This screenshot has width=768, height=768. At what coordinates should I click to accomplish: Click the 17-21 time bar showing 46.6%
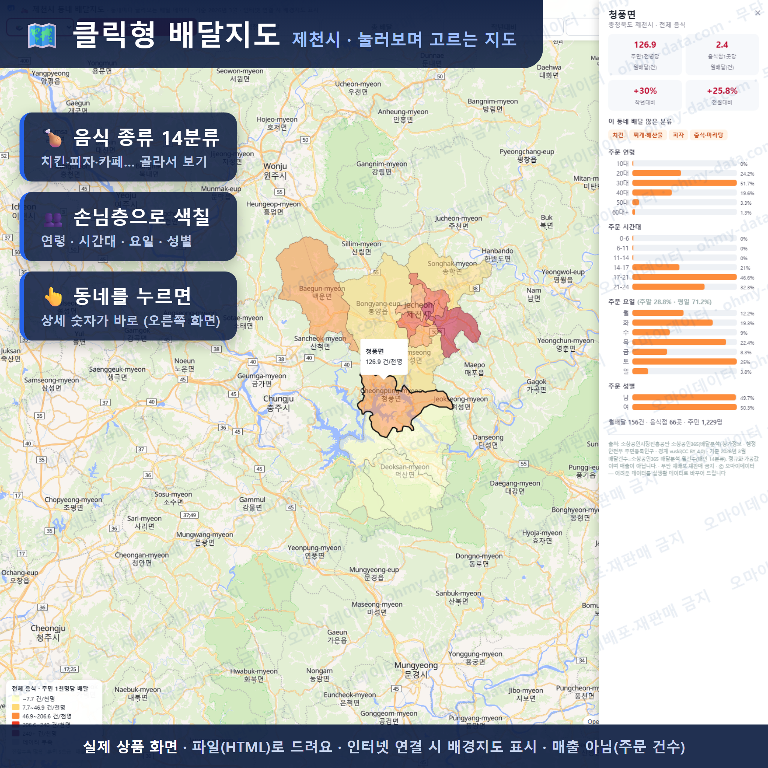click(684, 277)
